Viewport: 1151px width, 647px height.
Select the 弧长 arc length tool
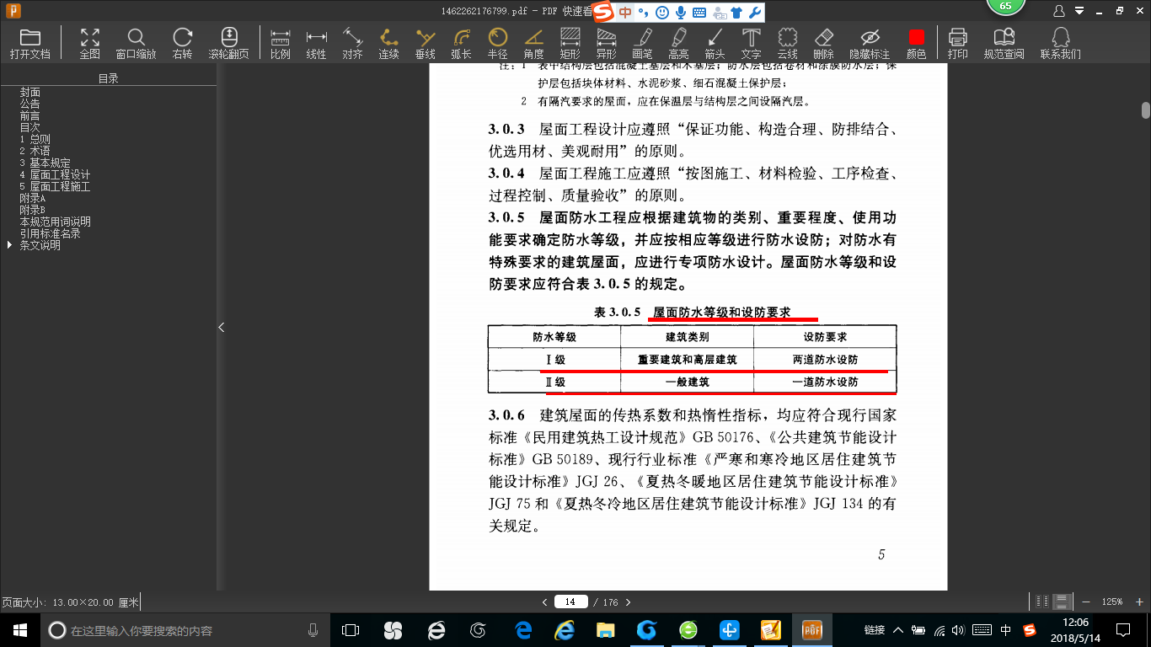(461, 43)
